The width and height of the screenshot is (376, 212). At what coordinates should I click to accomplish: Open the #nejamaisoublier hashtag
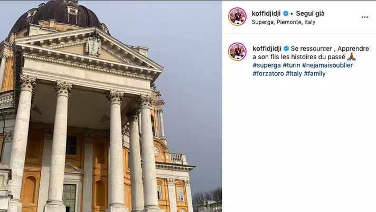click(x=327, y=65)
